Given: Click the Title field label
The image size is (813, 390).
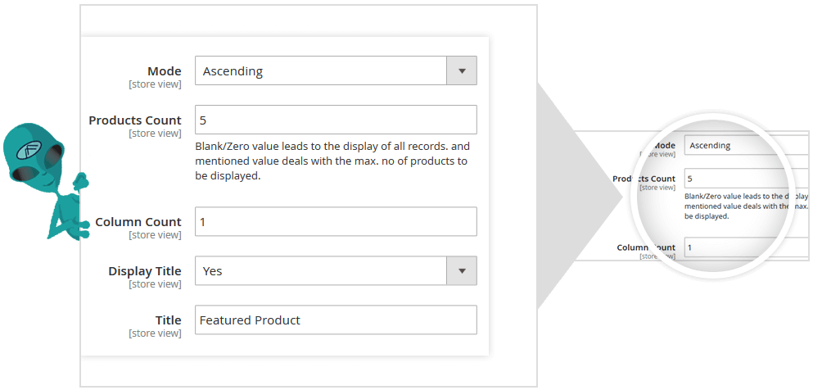Looking at the screenshot, I should 168,320.
